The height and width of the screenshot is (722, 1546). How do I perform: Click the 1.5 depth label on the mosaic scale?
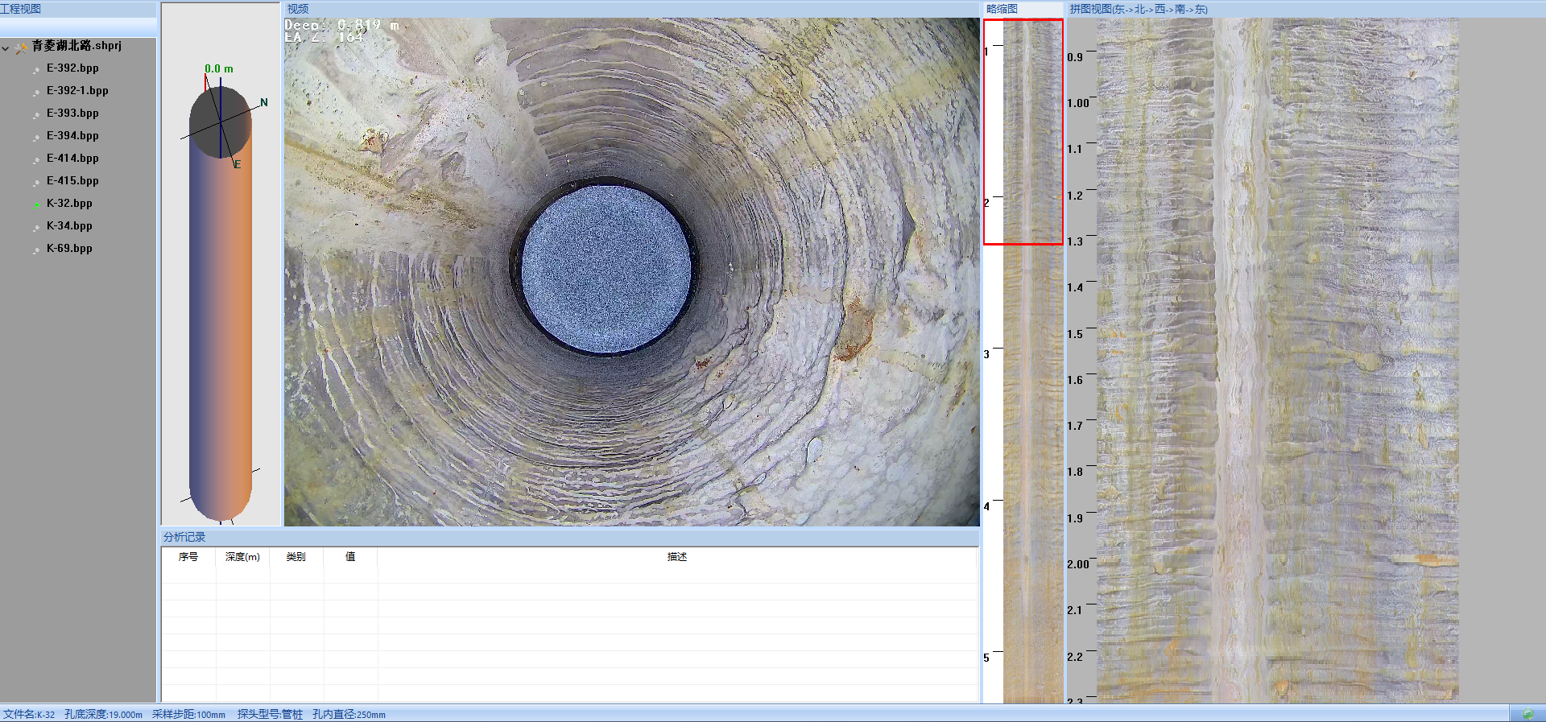pos(1075,334)
